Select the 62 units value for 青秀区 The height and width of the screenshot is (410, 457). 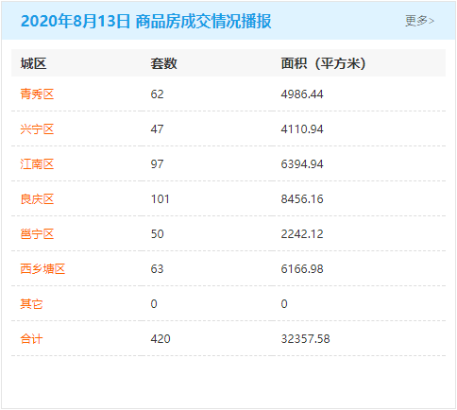pos(157,94)
